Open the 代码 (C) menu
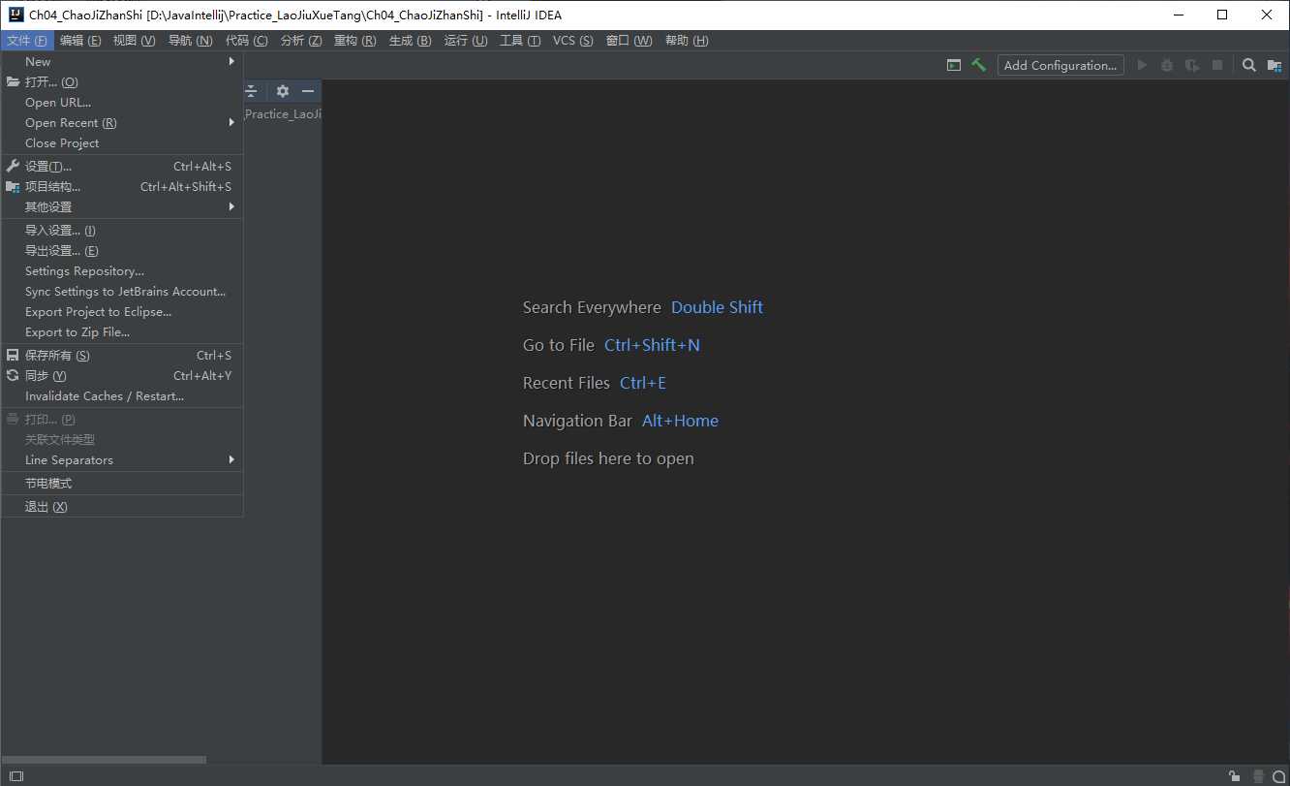Screen dimensions: 1290x786 (x=246, y=40)
